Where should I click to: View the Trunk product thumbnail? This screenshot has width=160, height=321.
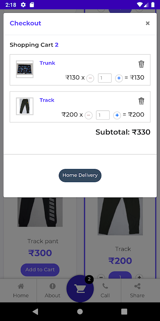[x=25, y=69]
